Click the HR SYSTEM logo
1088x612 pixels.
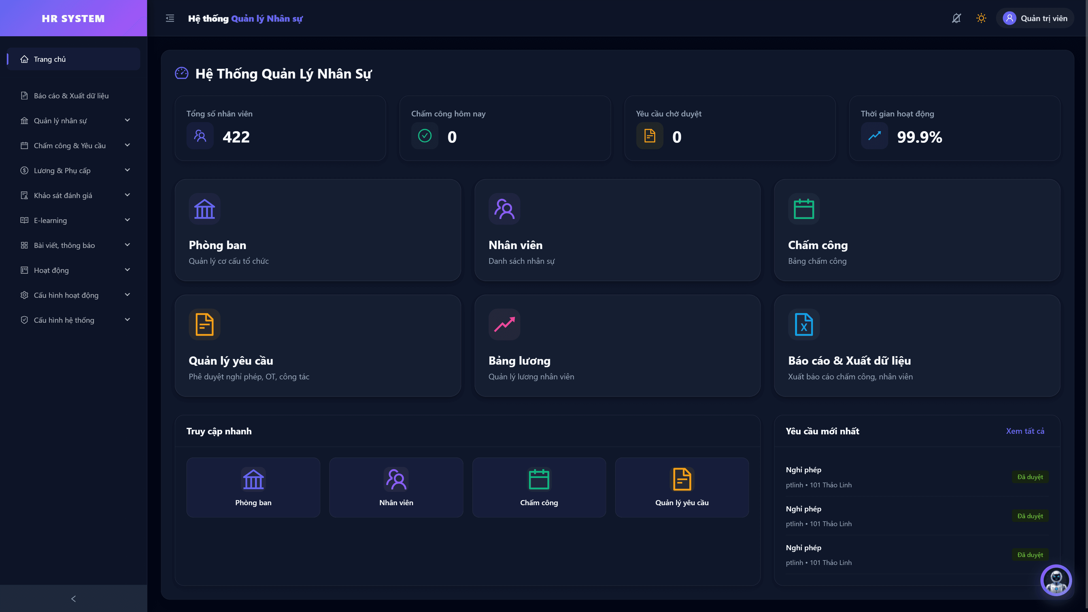tap(73, 18)
